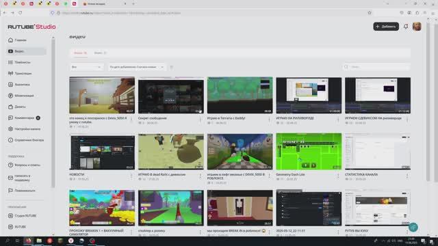Open the Трансляции broadcast icon
Image resolution: width=438 pixels, height=246 pixels.
[x=11, y=73]
